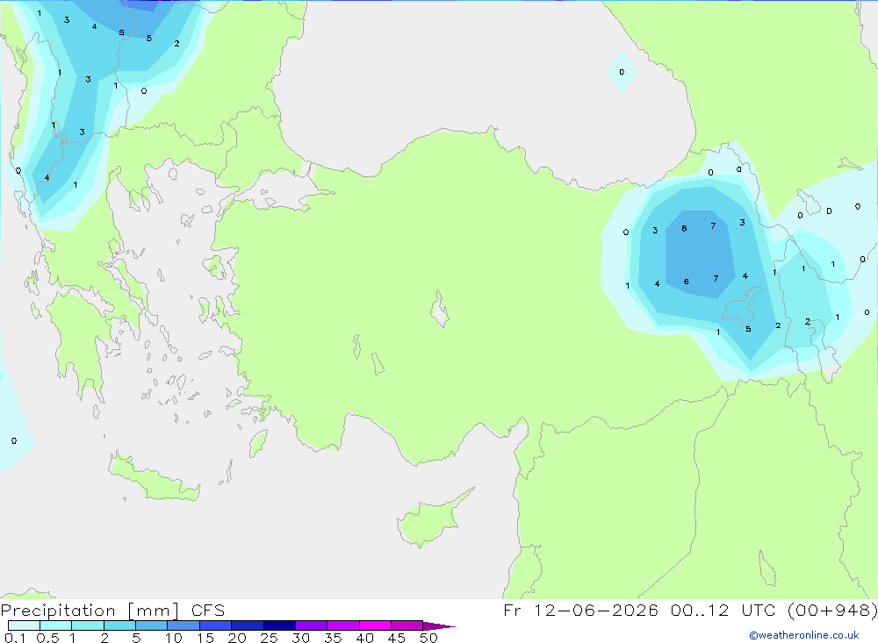Click the '25' legend scale label
878x643 pixels.
pyautogui.click(x=269, y=638)
